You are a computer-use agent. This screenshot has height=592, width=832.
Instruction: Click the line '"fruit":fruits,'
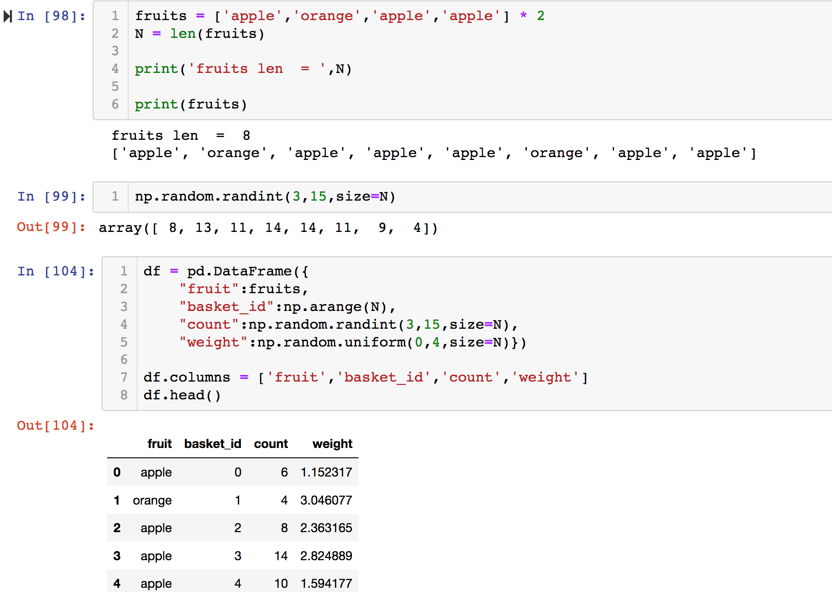[244, 289]
